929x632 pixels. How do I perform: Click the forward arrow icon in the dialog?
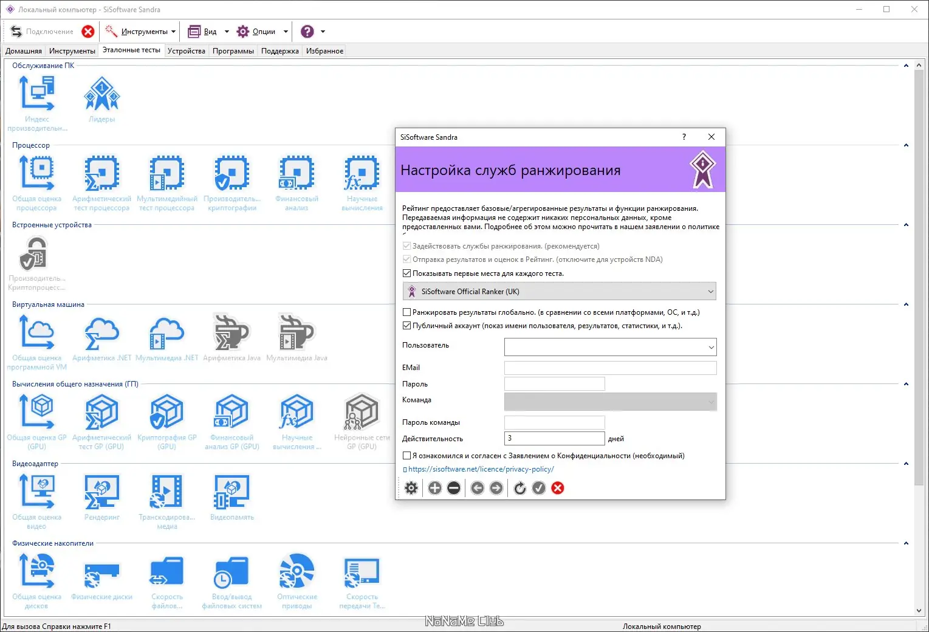click(496, 488)
